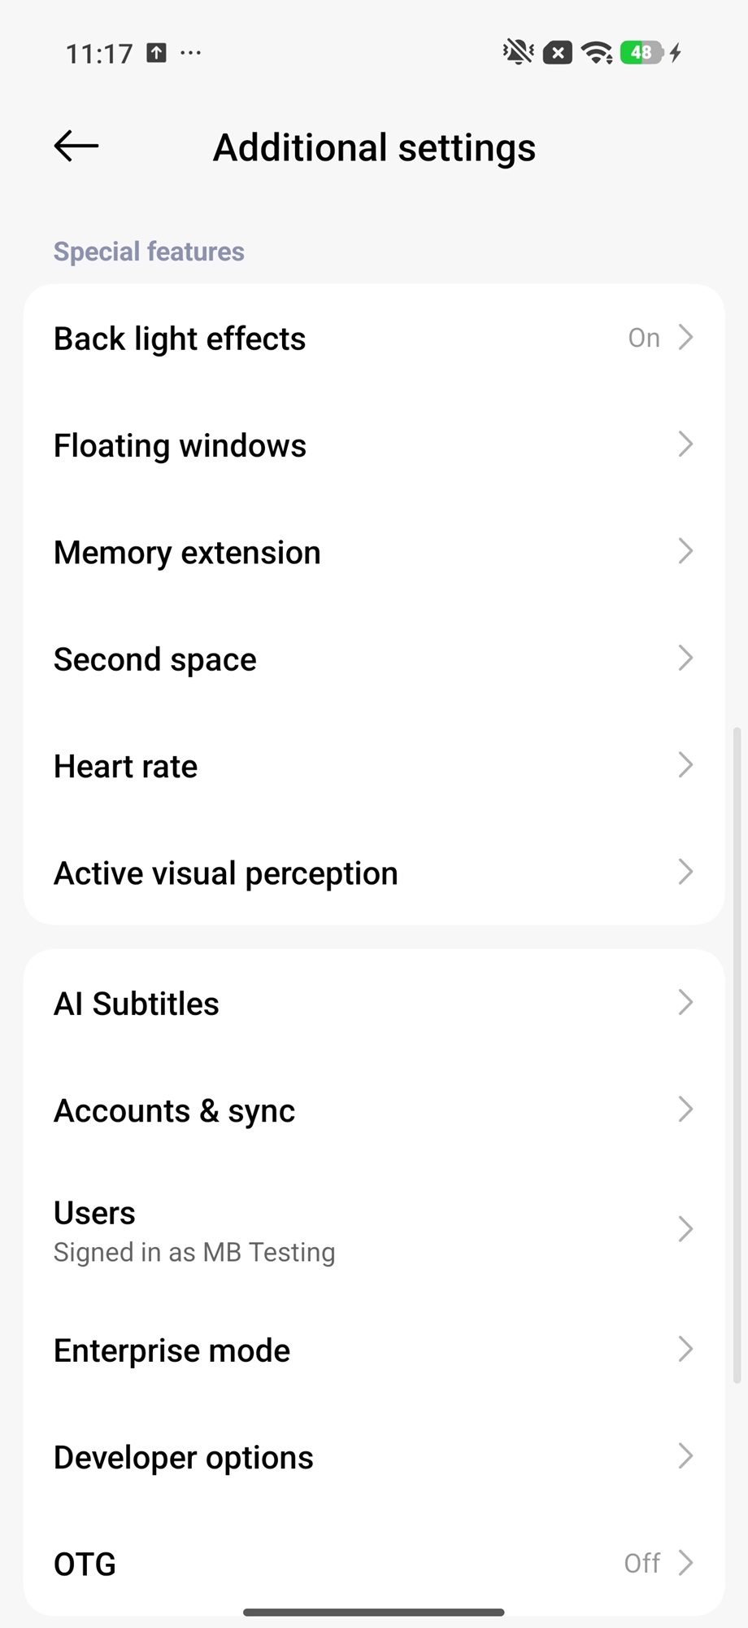Tap the upload notification icon

[x=156, y=53]
